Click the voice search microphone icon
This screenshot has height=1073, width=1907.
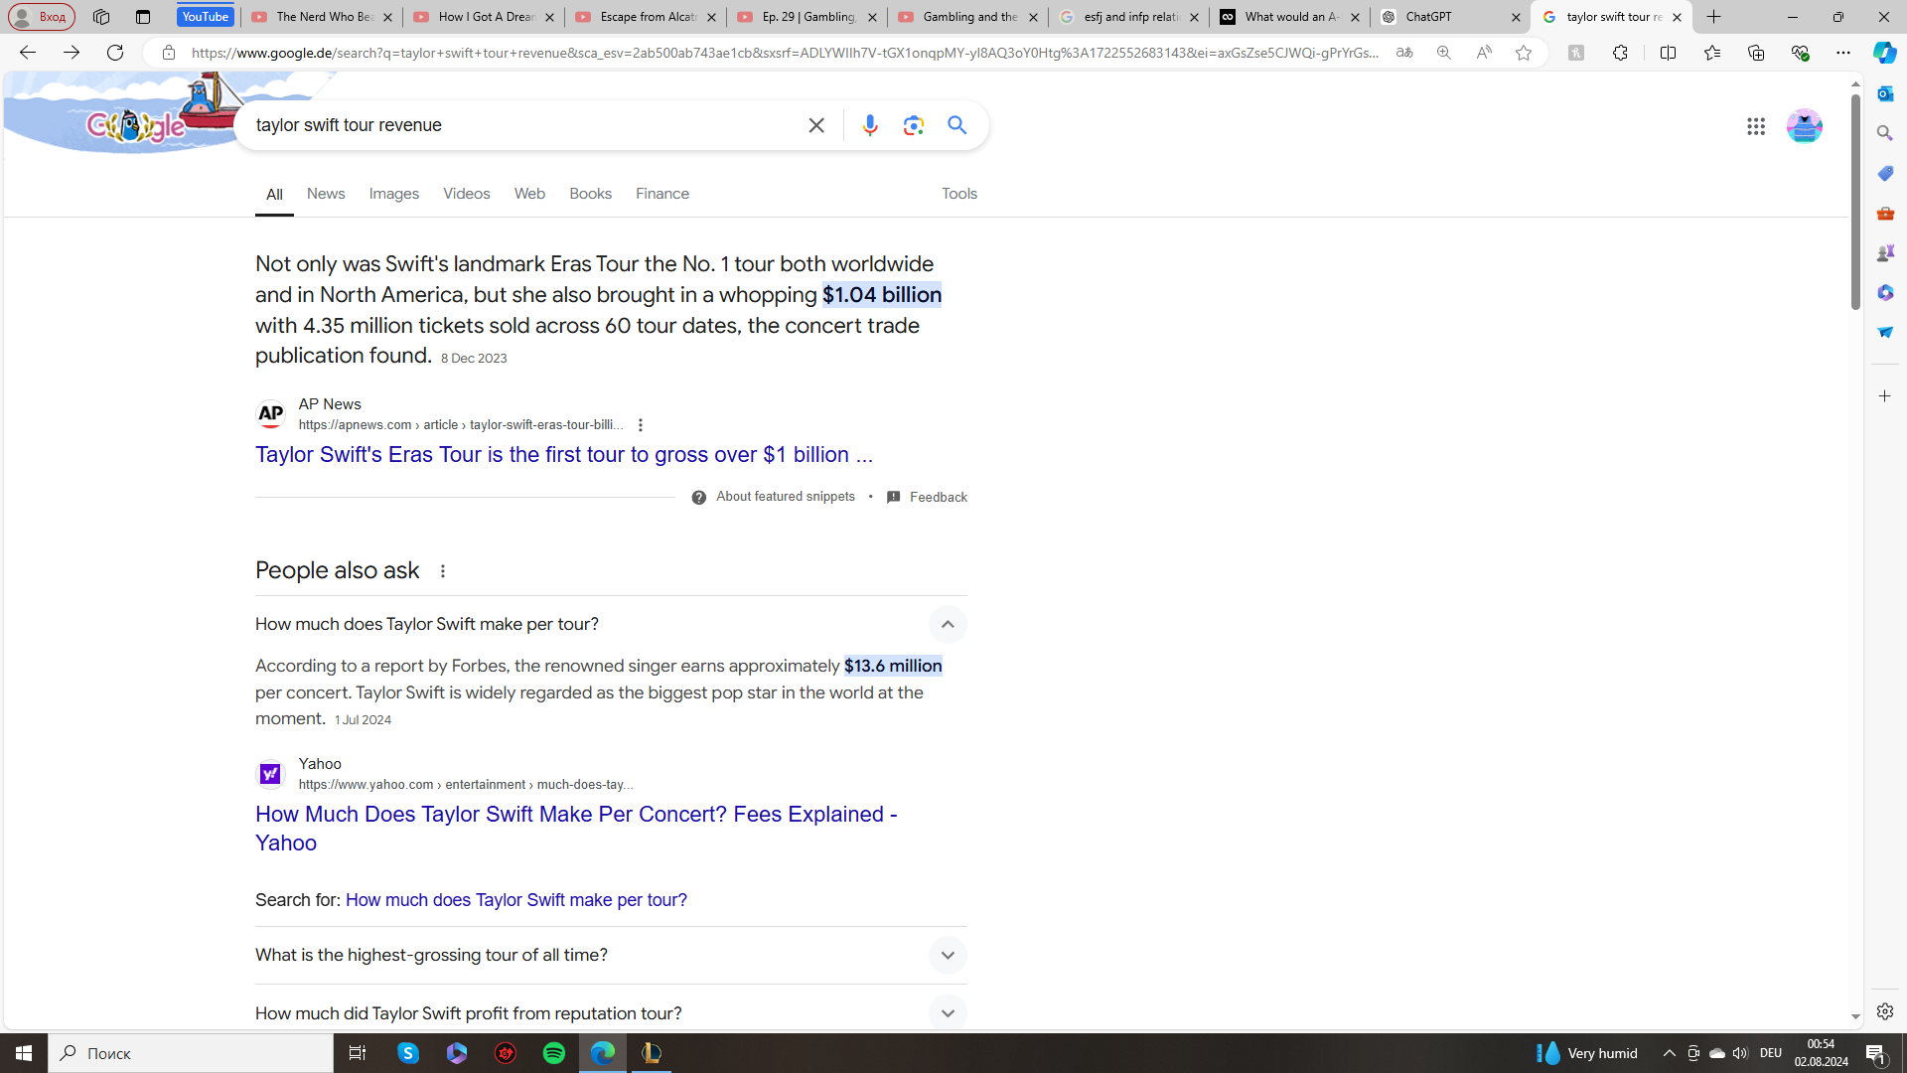point(869,125)
